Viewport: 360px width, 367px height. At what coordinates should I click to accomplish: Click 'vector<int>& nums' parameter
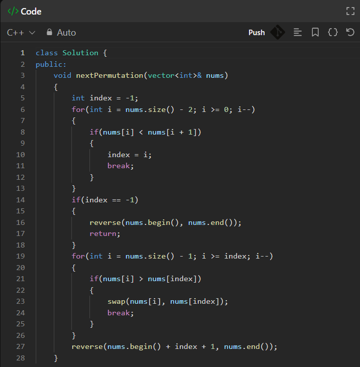coord(186,76)
